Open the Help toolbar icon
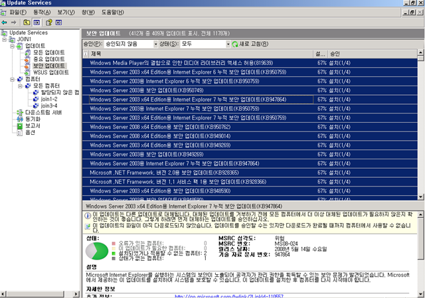Viewport: 425px width, 298px height. coord(49,23)
